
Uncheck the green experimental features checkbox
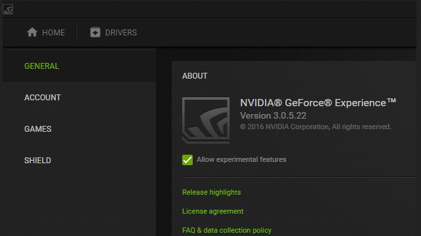(187, 160)
